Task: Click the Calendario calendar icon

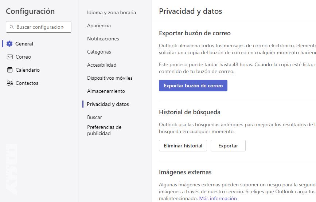Action: pos(10,70)
